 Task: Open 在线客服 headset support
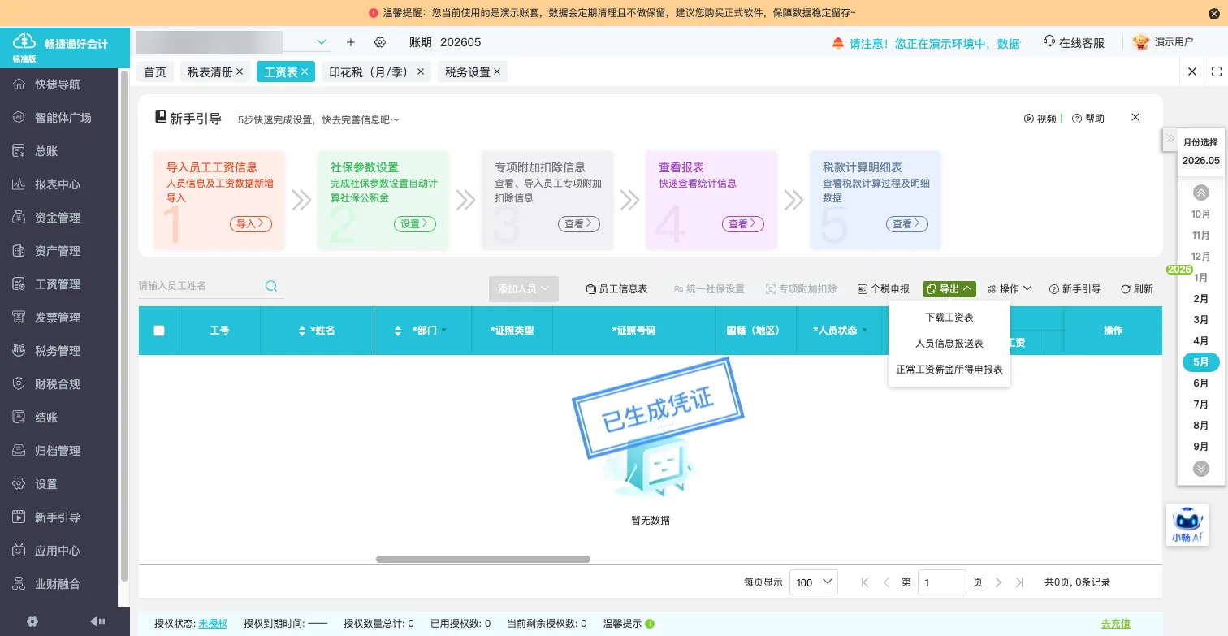point(1074,43)
